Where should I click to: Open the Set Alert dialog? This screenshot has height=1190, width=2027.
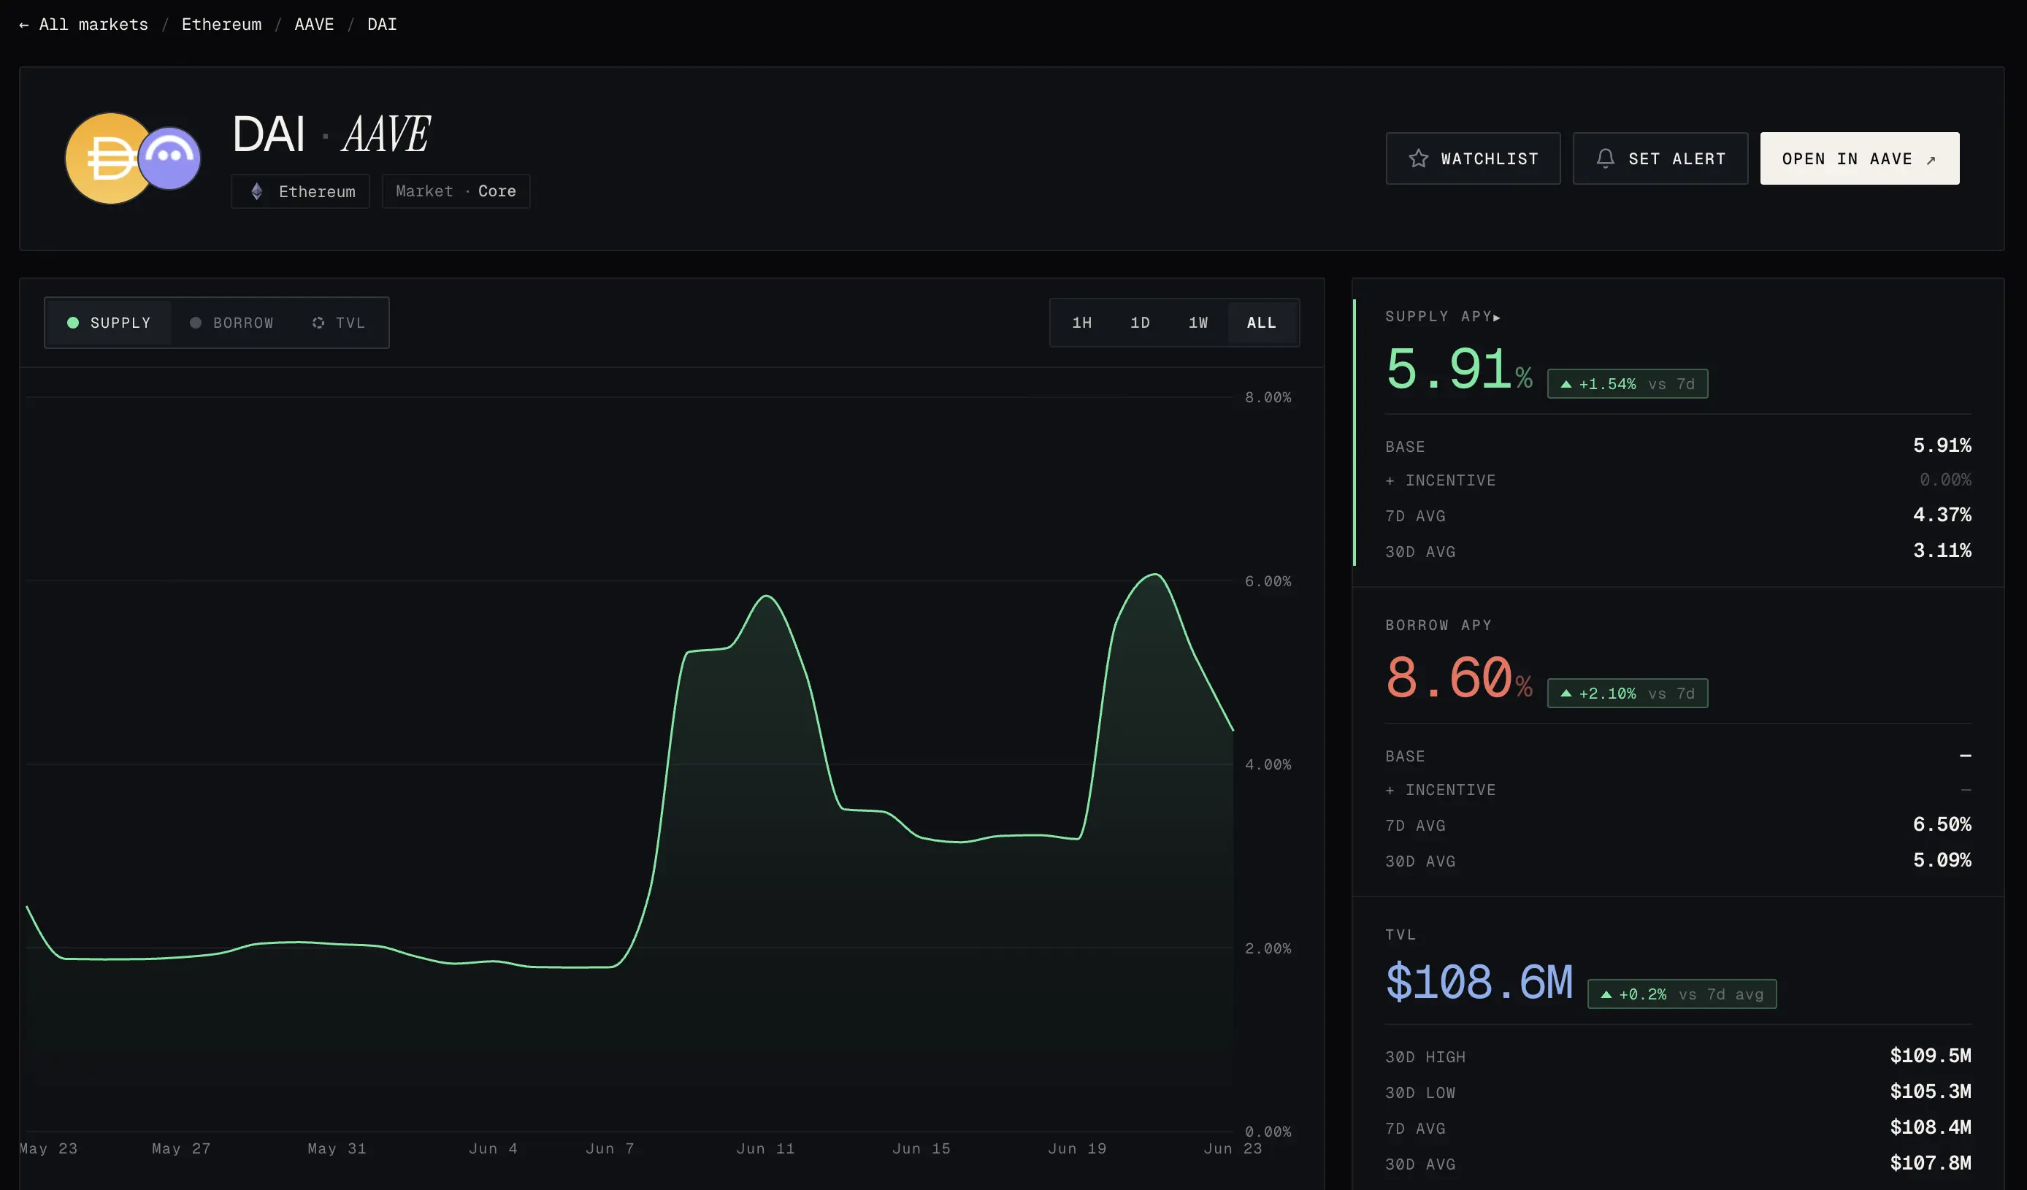[x=1660, y=158]
